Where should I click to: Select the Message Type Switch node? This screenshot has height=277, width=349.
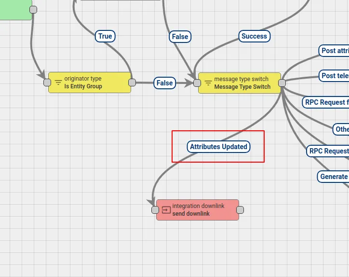(x=240, y=83)
